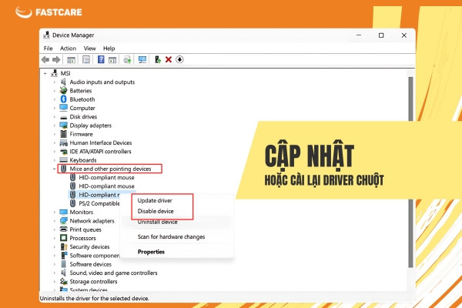
Task: Click the Back arrow toolbar icon
Action: pos(45,60)
